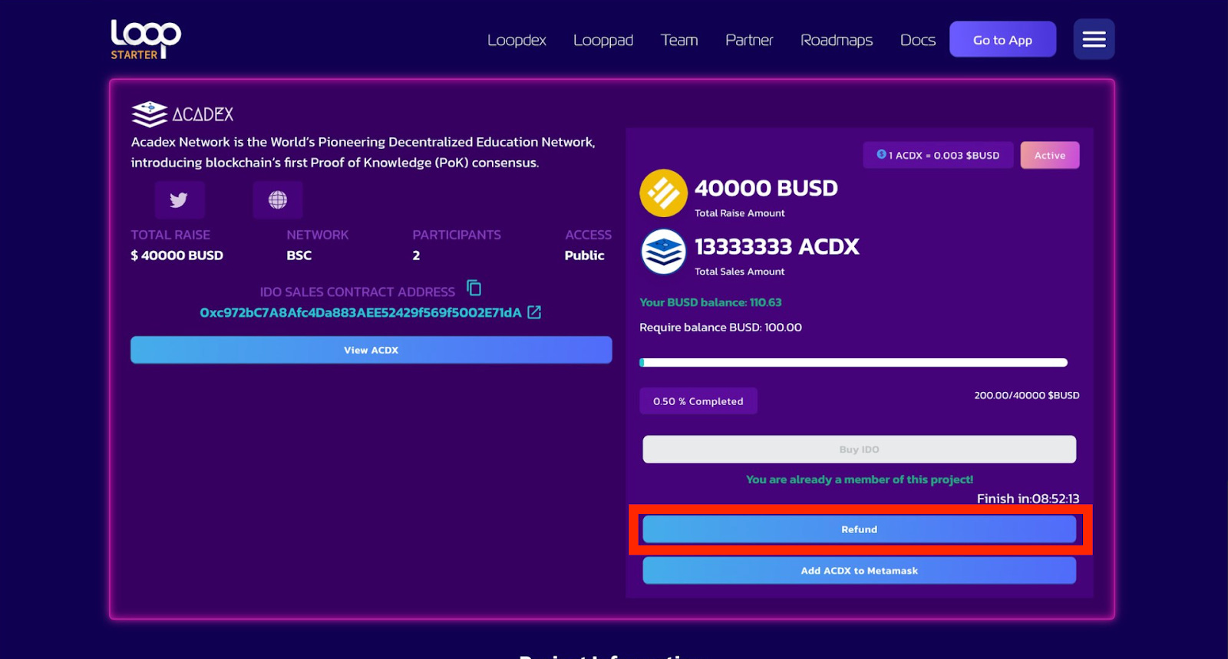Click the already a member message

point(860,479)
